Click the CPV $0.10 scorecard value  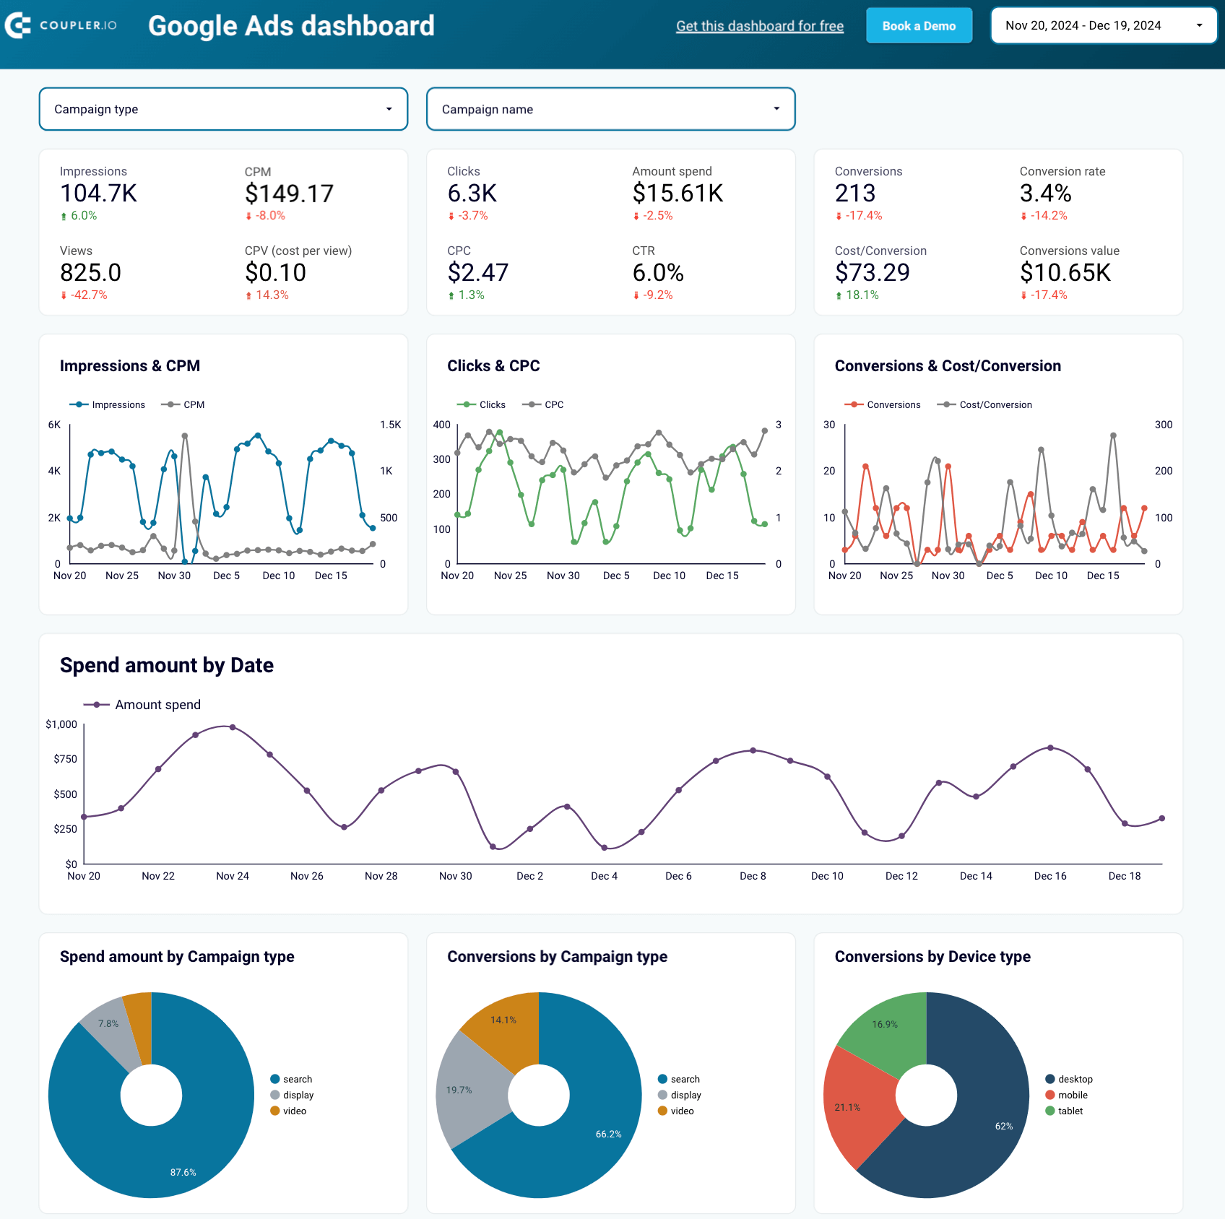[275, 273]
